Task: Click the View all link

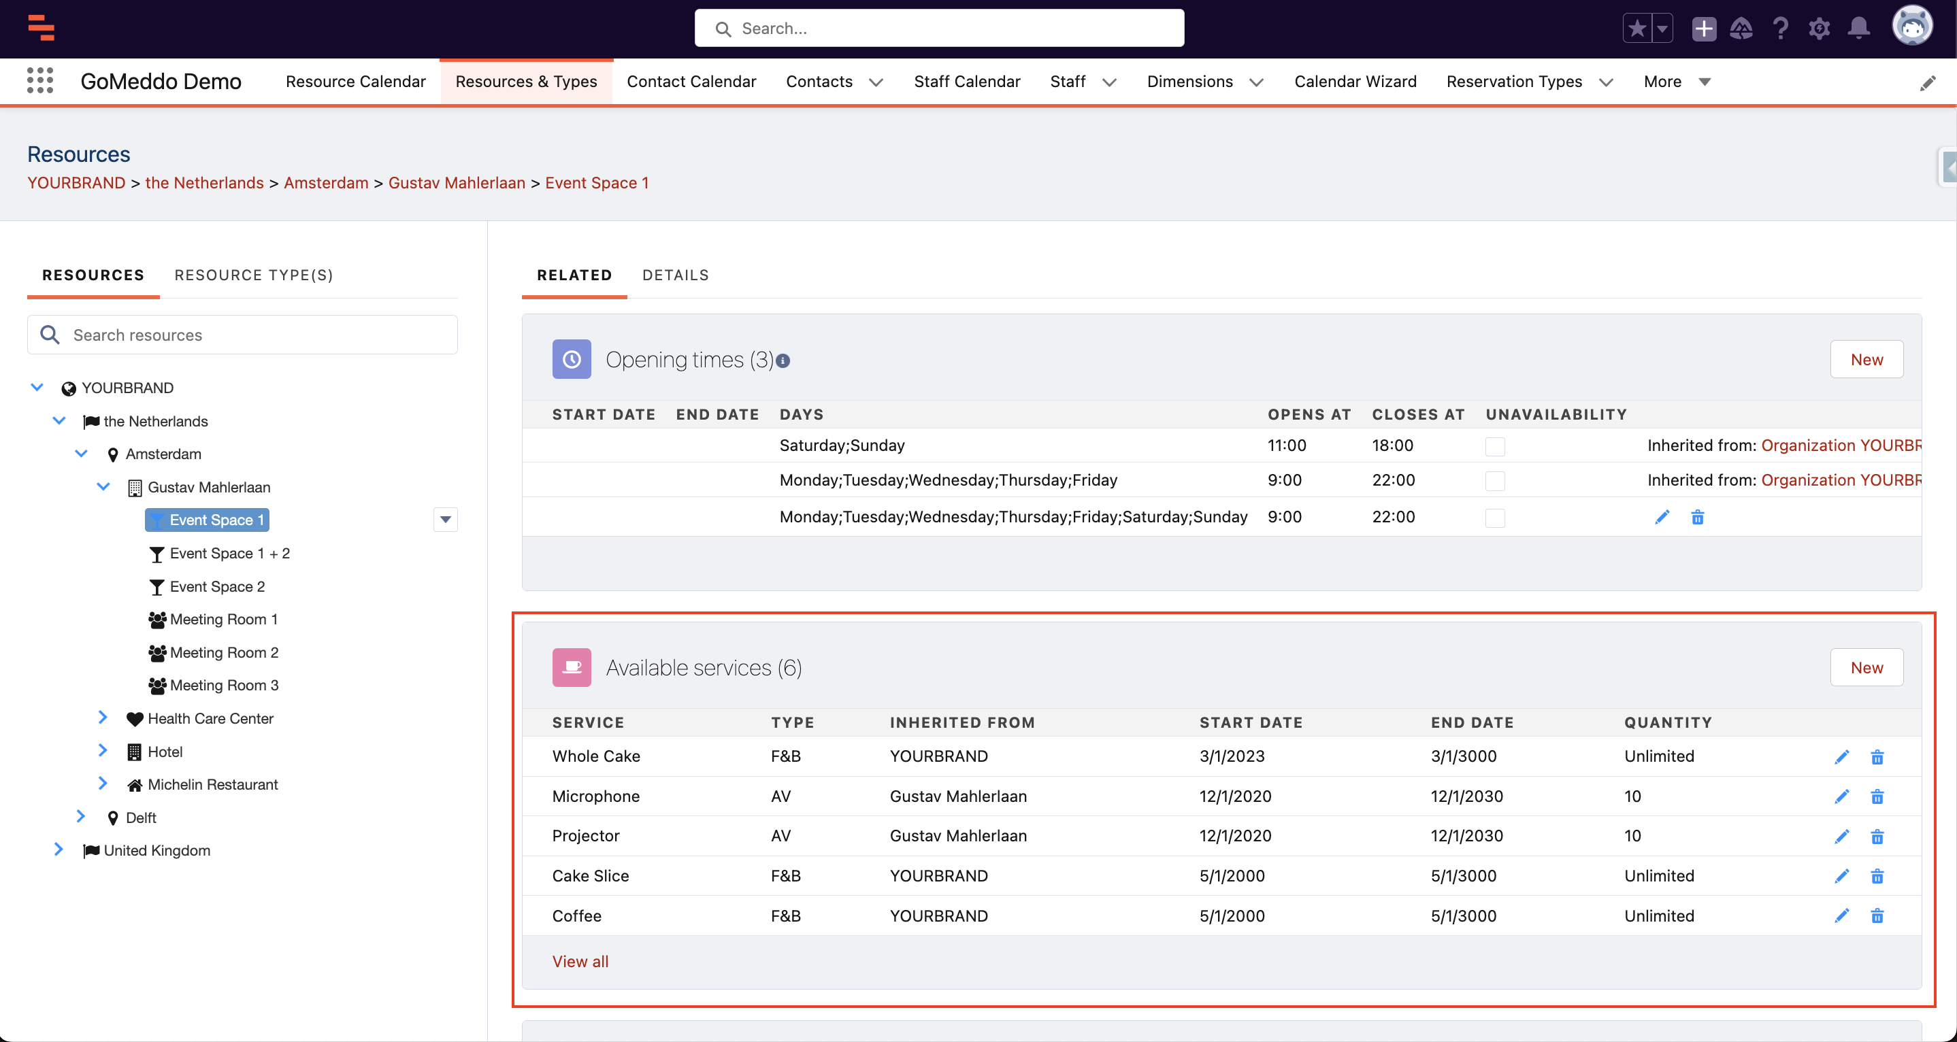Action: point(580,962)
